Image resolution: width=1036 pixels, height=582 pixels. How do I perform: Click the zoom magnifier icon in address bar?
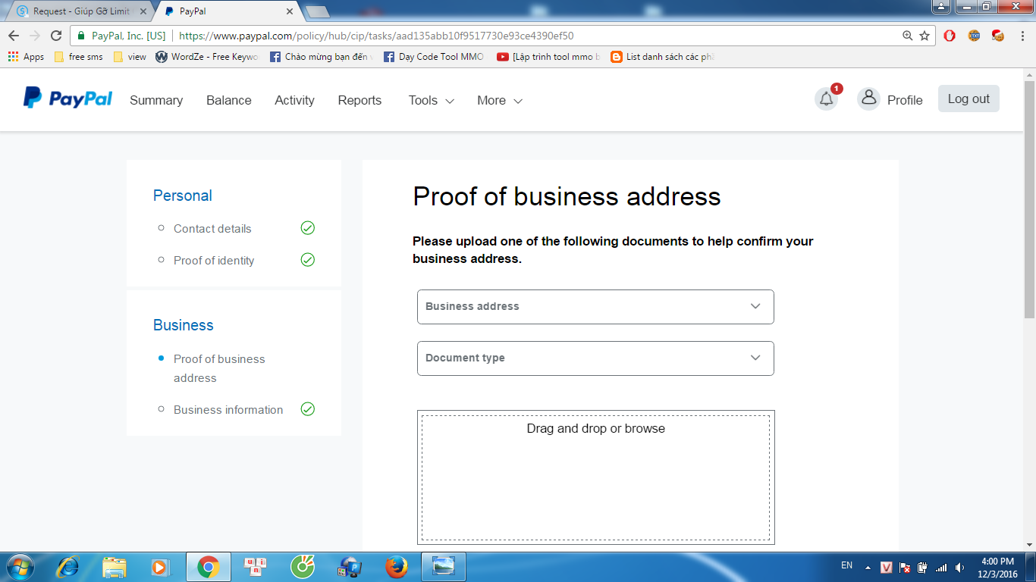pyautogui.click(x=907, y=36)
